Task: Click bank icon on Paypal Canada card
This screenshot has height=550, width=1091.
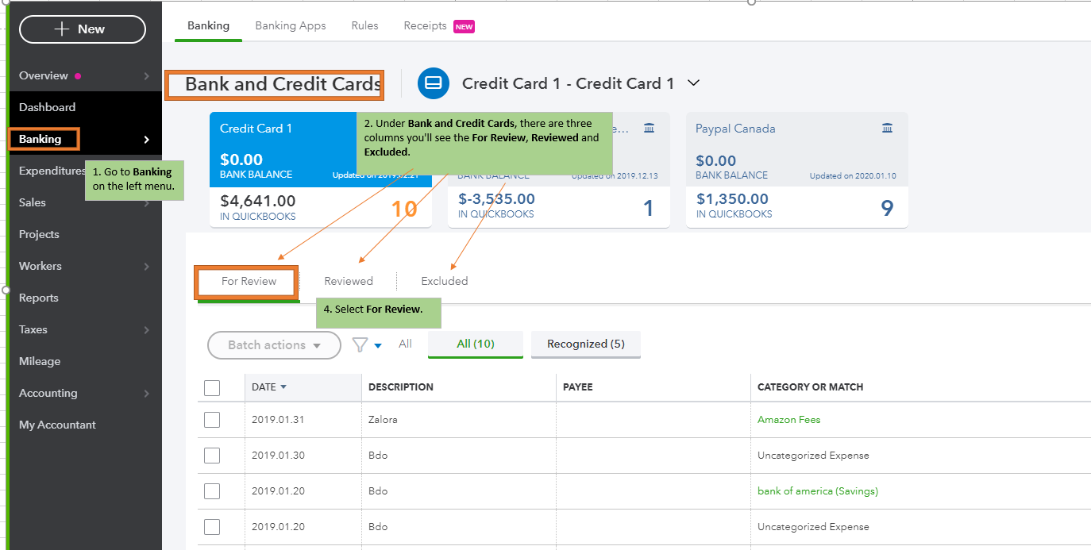Action: (887, 129)
